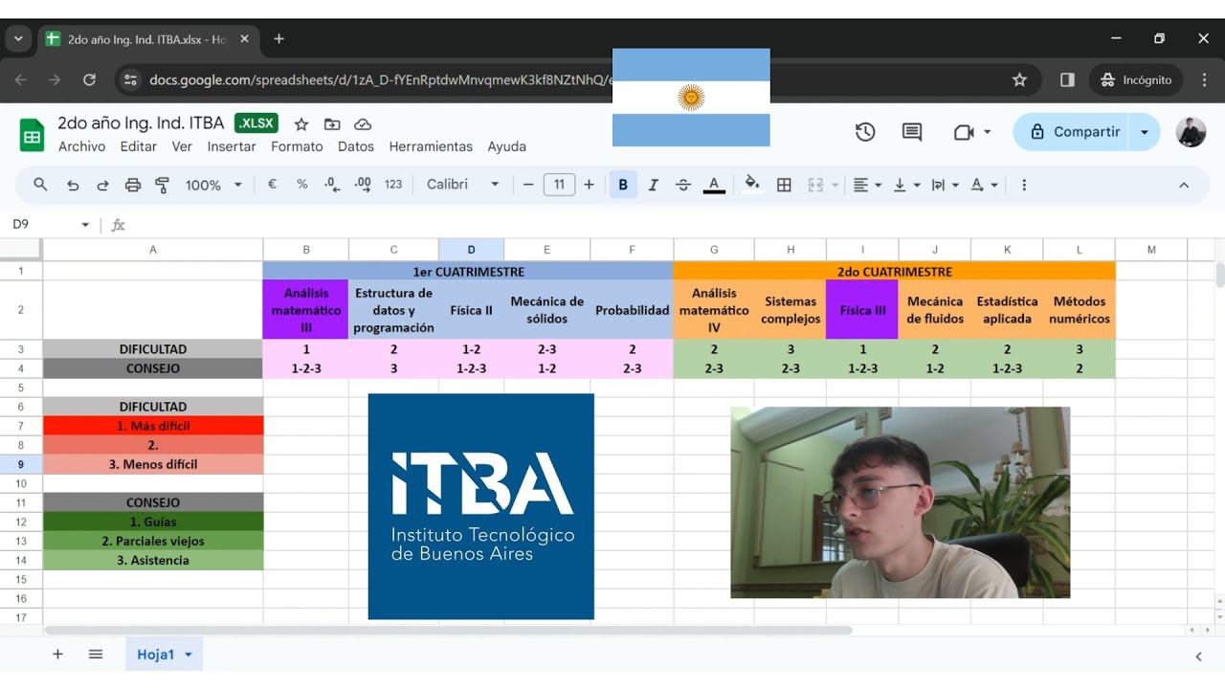Open the Editar menu

[x=139, y=146]
